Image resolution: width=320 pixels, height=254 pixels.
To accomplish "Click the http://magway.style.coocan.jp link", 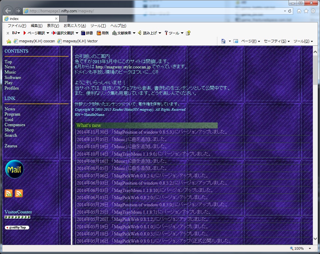I will point(123,67).
